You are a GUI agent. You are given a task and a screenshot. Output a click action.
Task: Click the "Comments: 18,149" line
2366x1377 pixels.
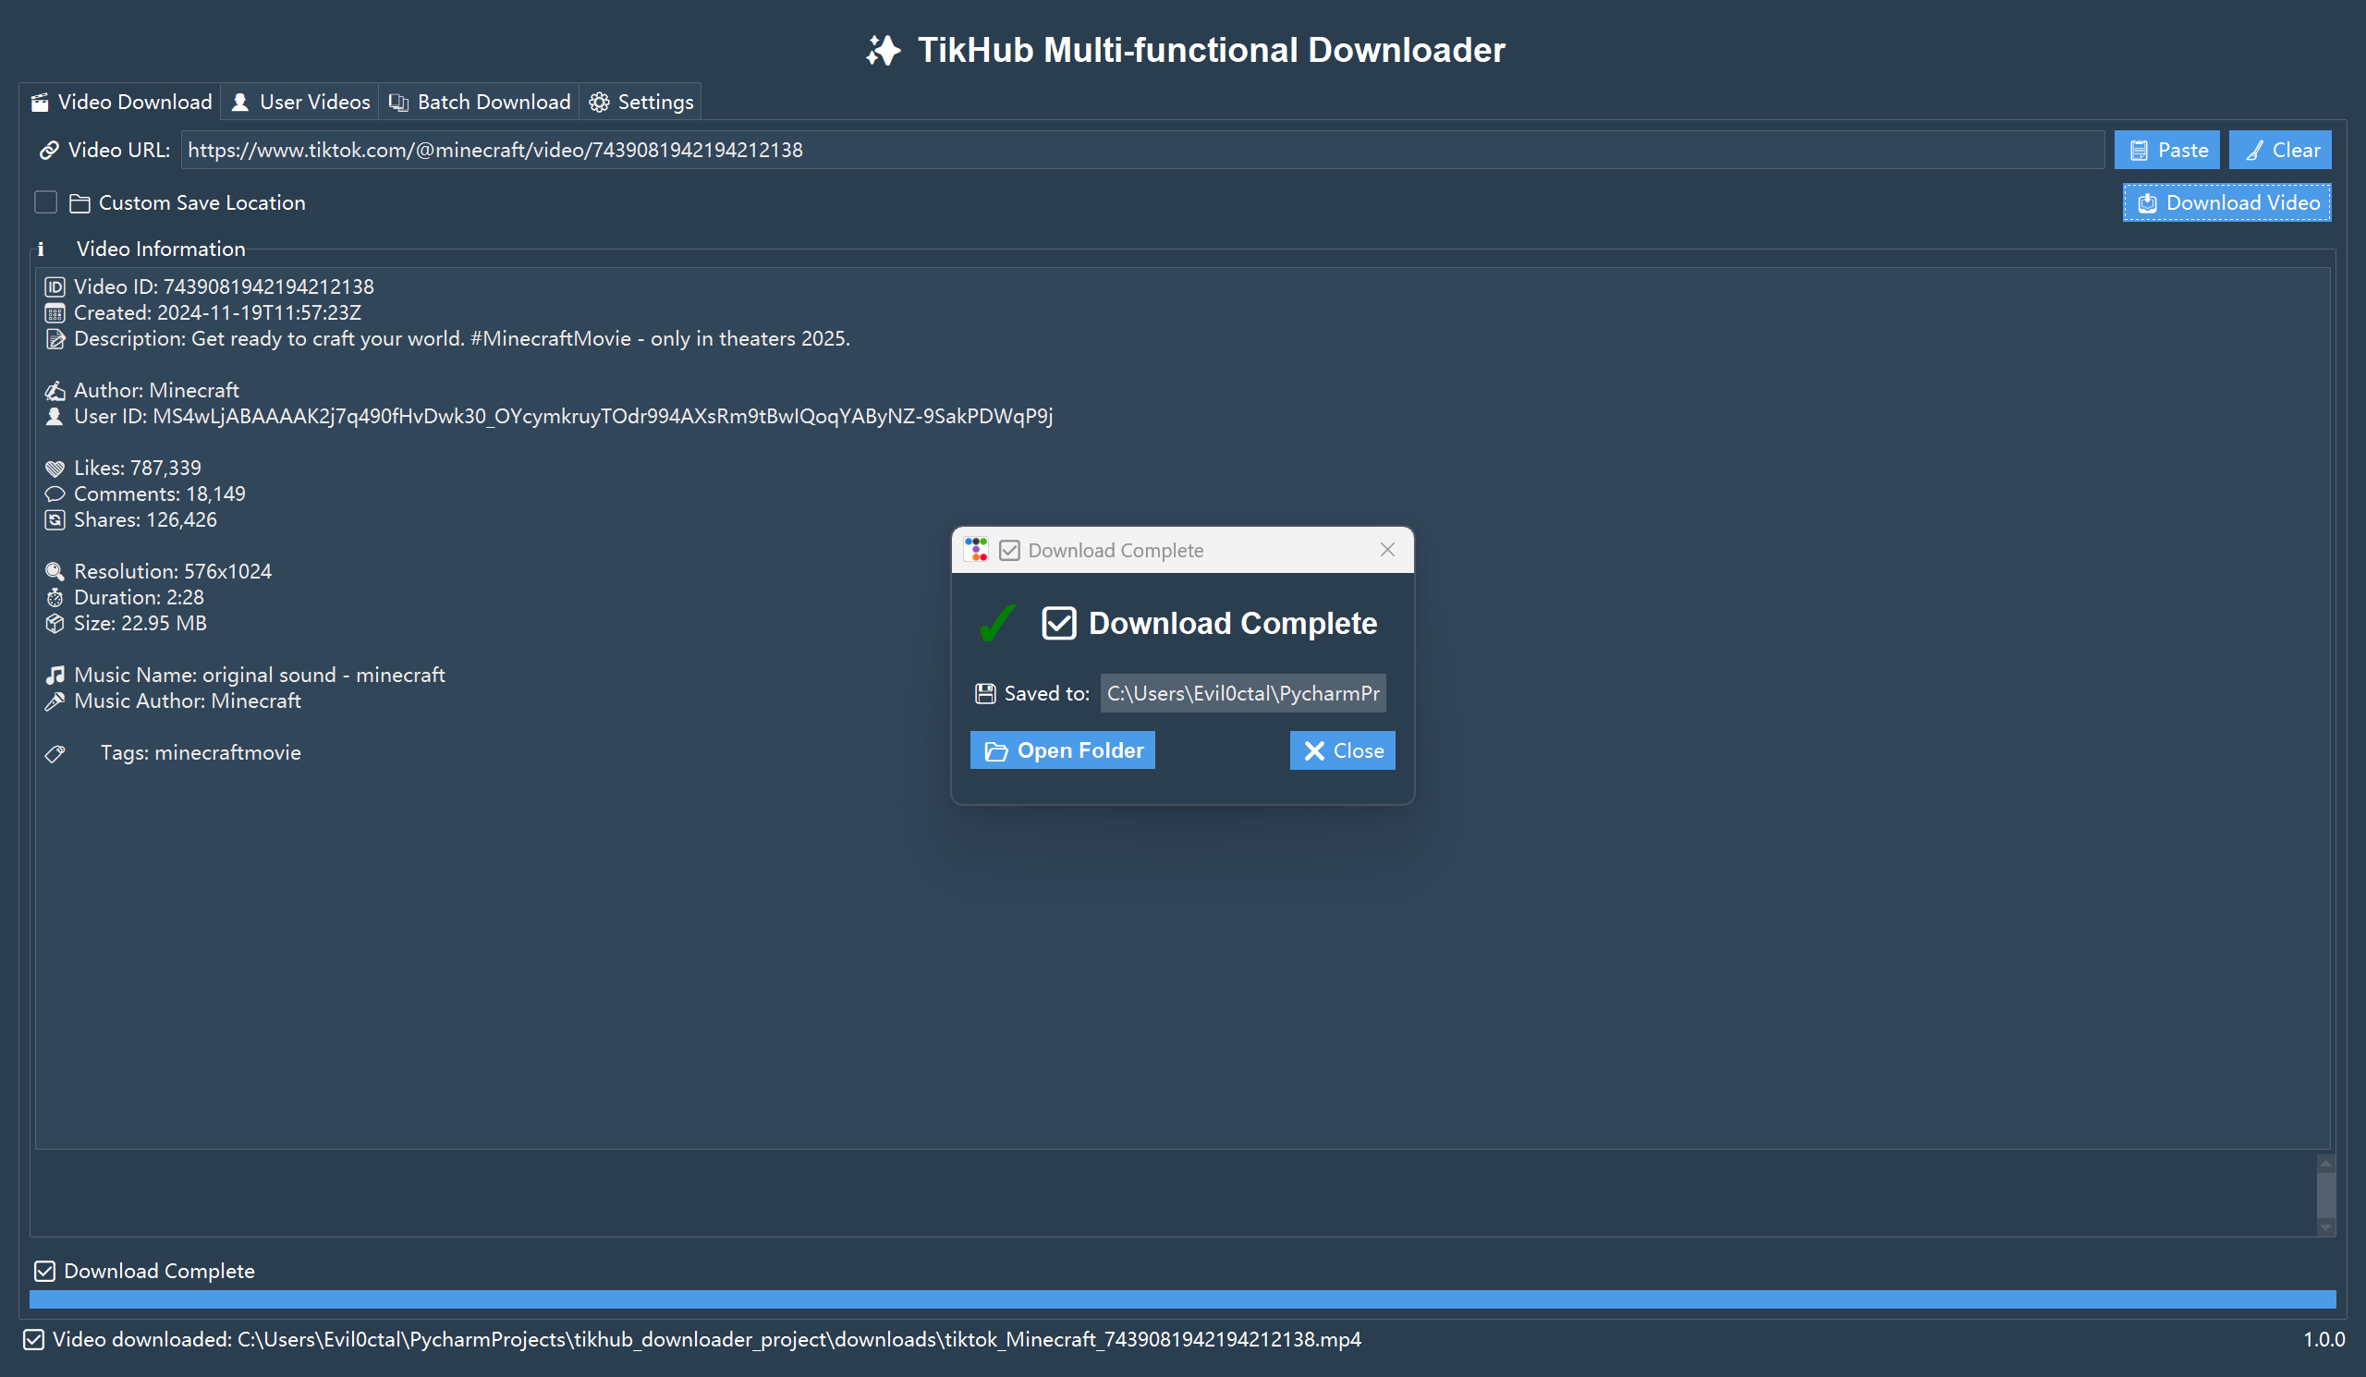click(160, 494)
